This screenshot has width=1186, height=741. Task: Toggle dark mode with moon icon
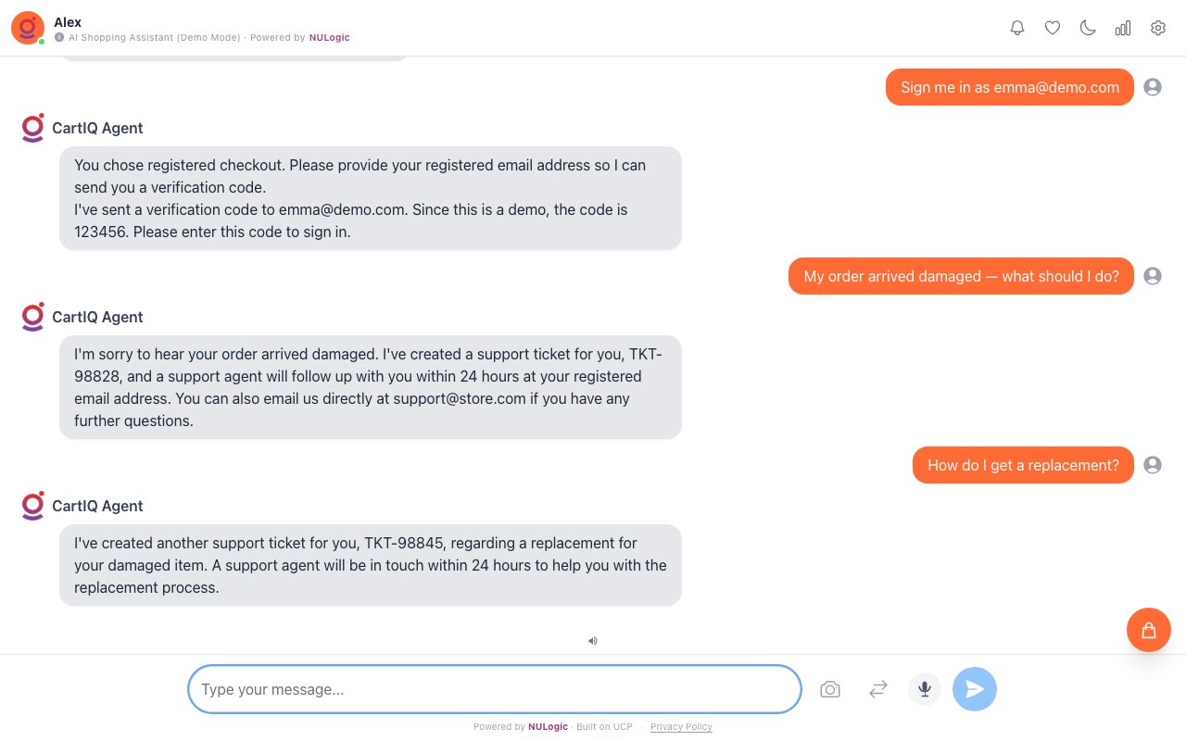[1088, 28]
